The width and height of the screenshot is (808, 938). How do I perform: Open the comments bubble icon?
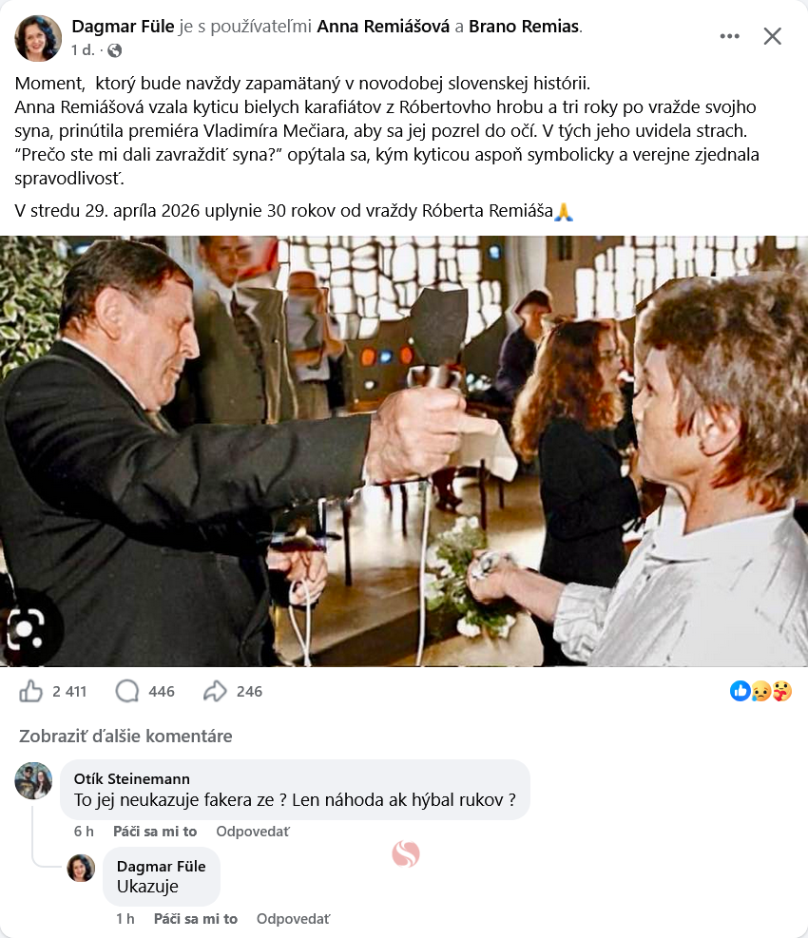click(127, 691)
